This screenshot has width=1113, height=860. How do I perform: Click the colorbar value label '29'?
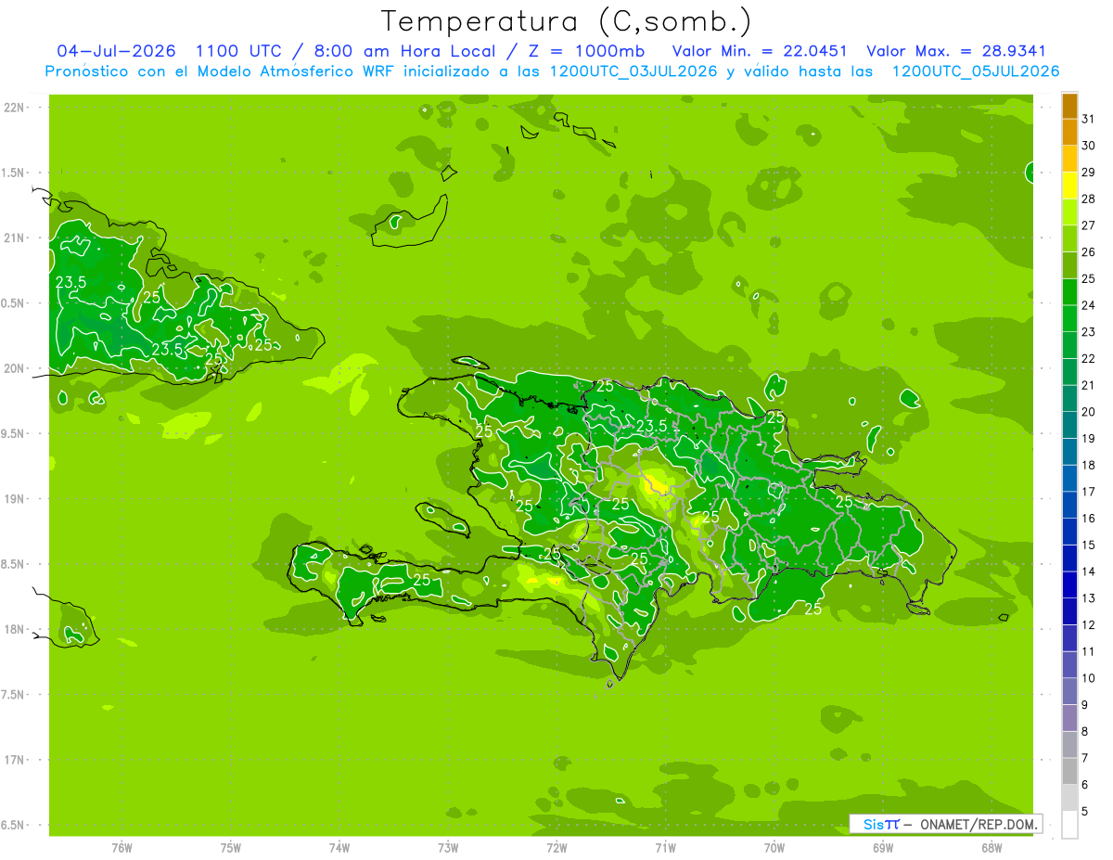click(x=1089, y=172)
